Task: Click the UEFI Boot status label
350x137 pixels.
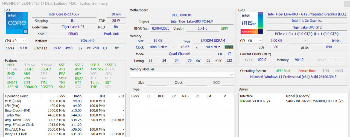Action: click(283, 71)
